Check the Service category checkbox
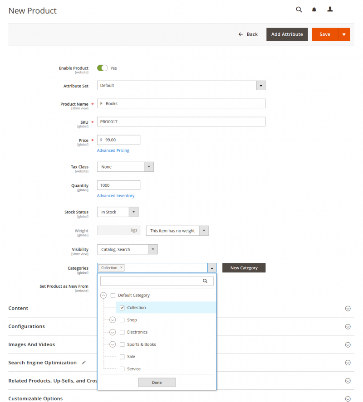 coord(122,369)
